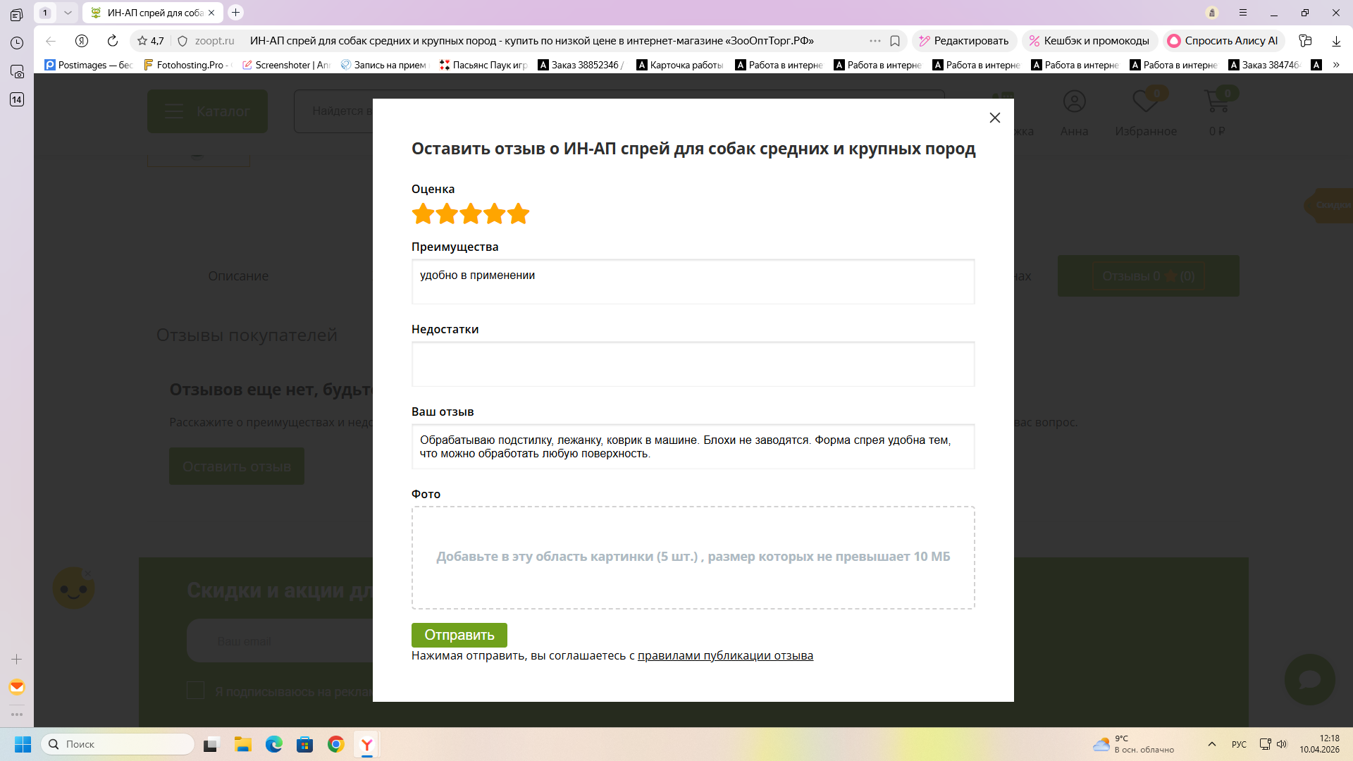Bookmark this page via bookmark icon
The height and width of the screenshot is (761, 1353).
[895, 41]
